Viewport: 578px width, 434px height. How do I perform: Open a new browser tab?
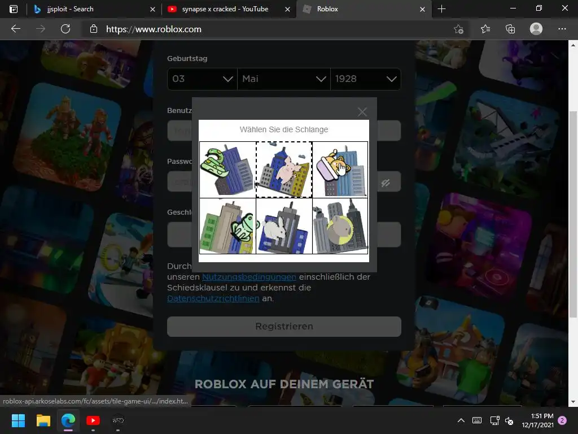(441, 9)
